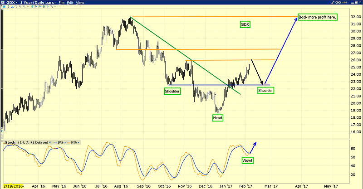The width and height of the screenshot is (363, 189).
Task: Click the chain link icon in the title bar
Action: 338,3
